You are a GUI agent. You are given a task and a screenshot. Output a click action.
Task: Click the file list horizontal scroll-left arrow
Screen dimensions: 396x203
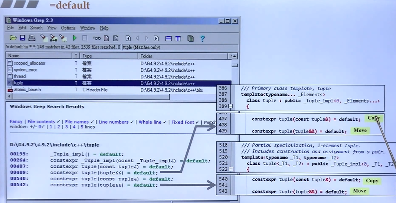click(x=9, y=96)
